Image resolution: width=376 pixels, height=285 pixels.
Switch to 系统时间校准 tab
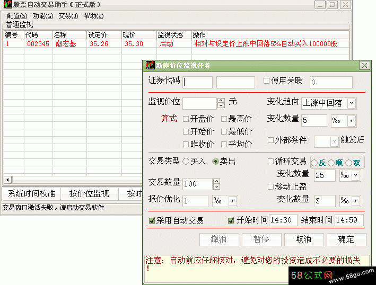click(x=31, y=193)
